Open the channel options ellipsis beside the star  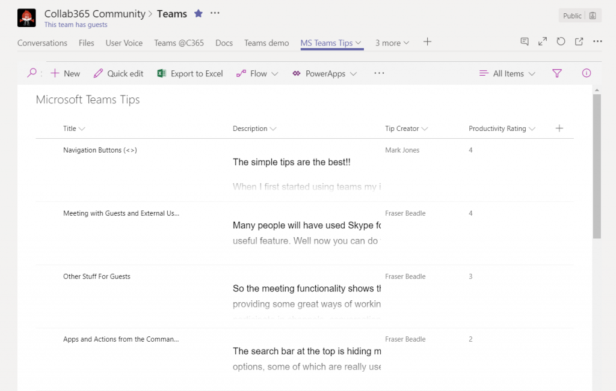tap(215, 13)
